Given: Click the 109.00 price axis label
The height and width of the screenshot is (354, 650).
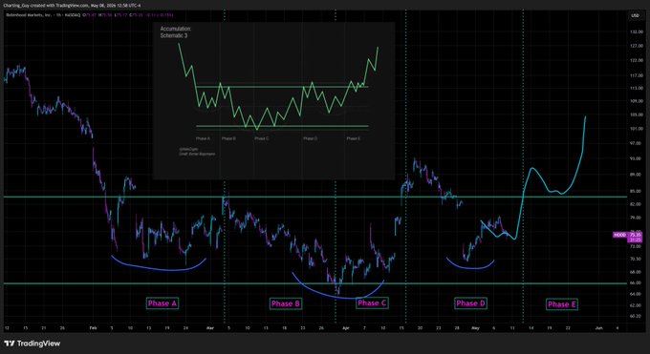Looking at the screenshot, I should (x=637, y=101).
